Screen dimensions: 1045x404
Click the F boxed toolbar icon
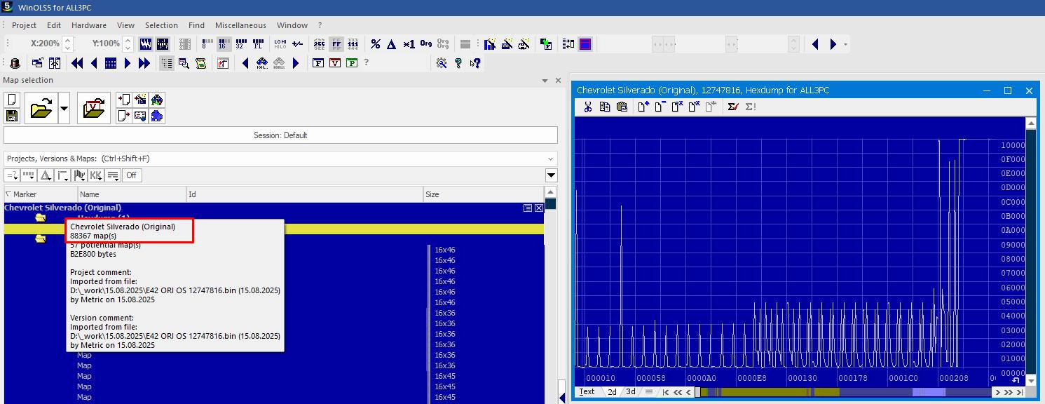click(x=318, y=63)
